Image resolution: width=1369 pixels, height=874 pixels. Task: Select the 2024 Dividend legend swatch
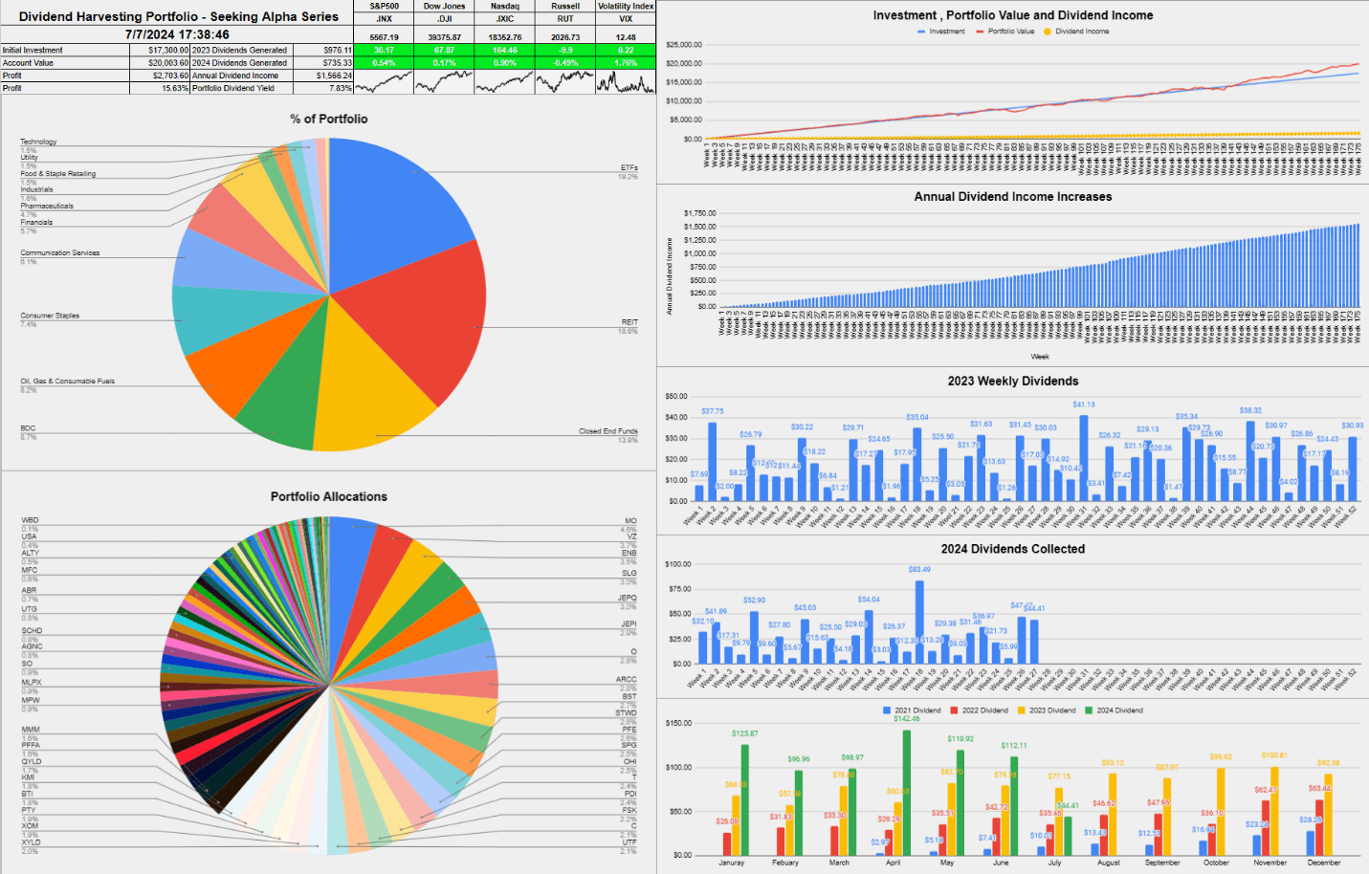[1089, 710]
